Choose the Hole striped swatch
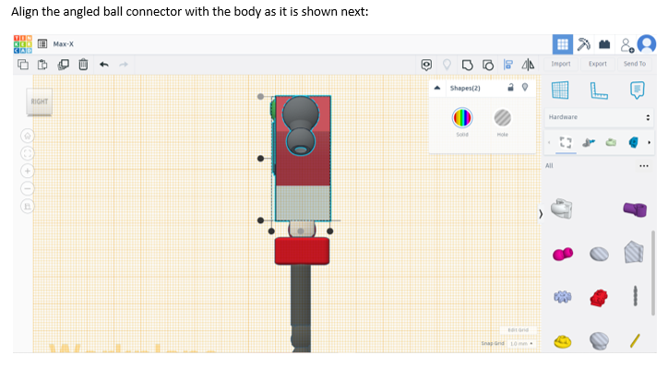 [502, 118]
